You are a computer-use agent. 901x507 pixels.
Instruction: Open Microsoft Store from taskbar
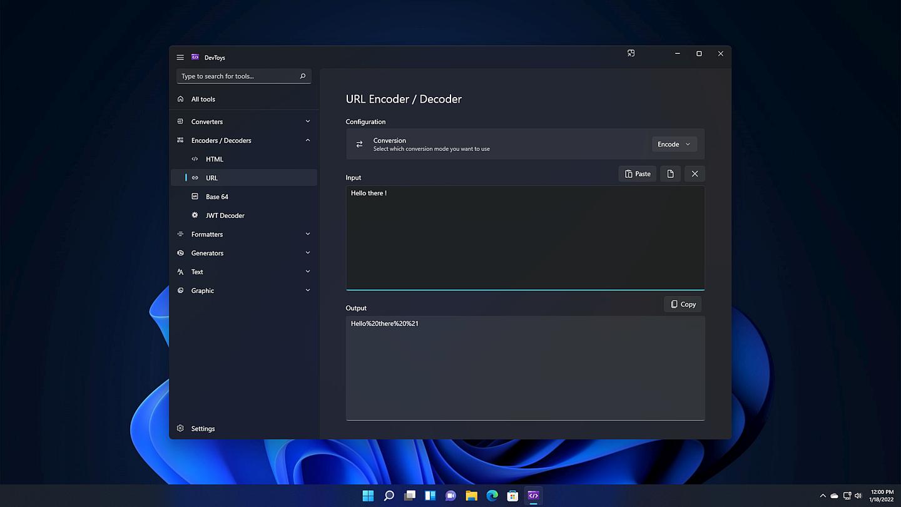pyautogui.click(x=512, y=496)
